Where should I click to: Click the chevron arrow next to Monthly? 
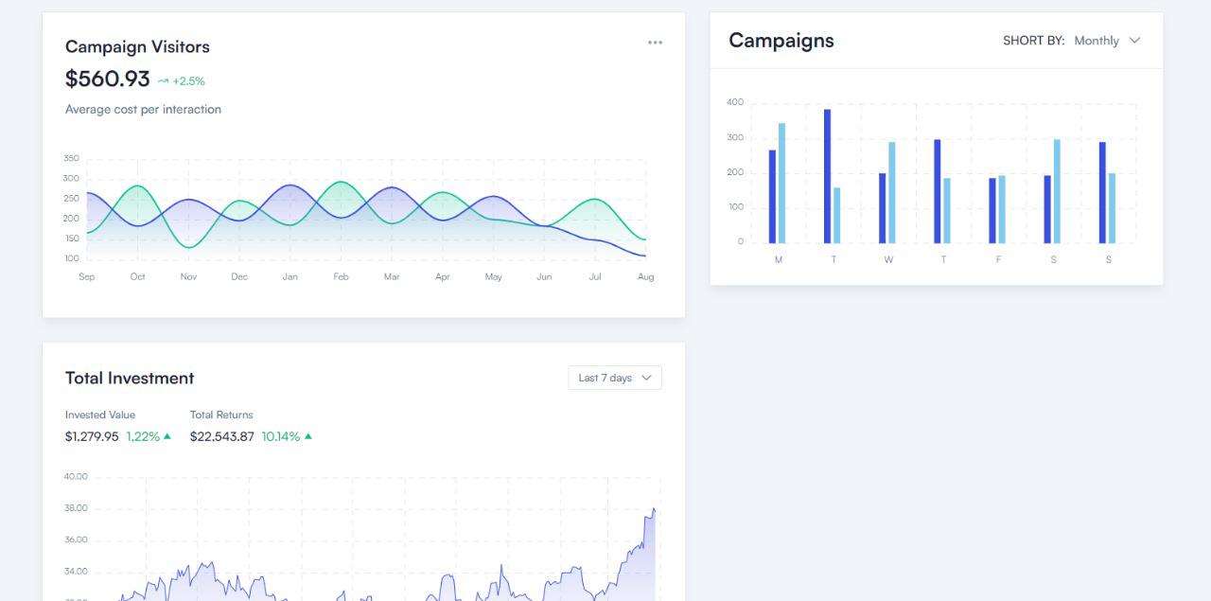tap(1135, 41)
